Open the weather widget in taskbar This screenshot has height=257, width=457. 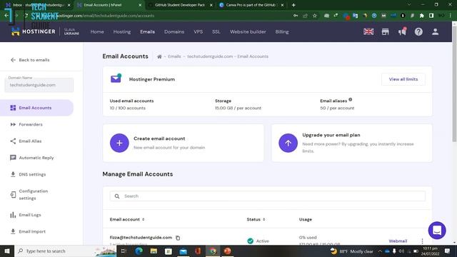352,251
